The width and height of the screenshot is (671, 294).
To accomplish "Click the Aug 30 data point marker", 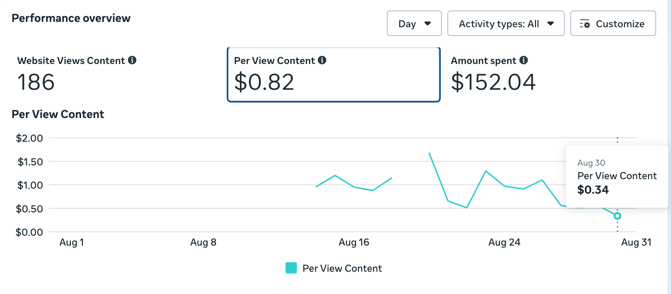I will coord(618,216).
